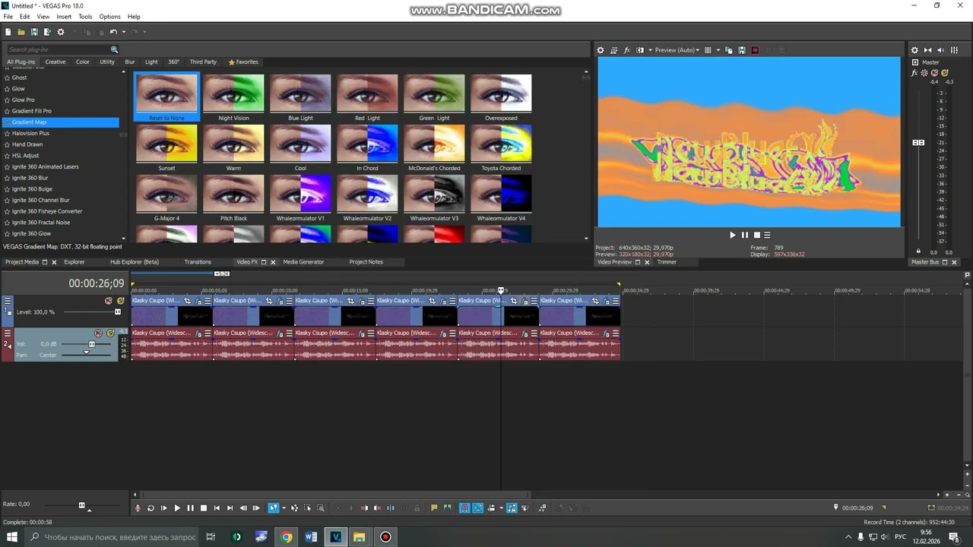Open a project using the folder icon
This screenshot has width=973, height=547.
click(21, 32)
